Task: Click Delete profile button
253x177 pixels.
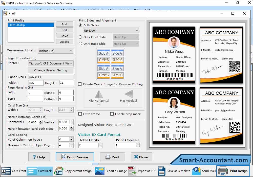Action: (x=64, y=41)
